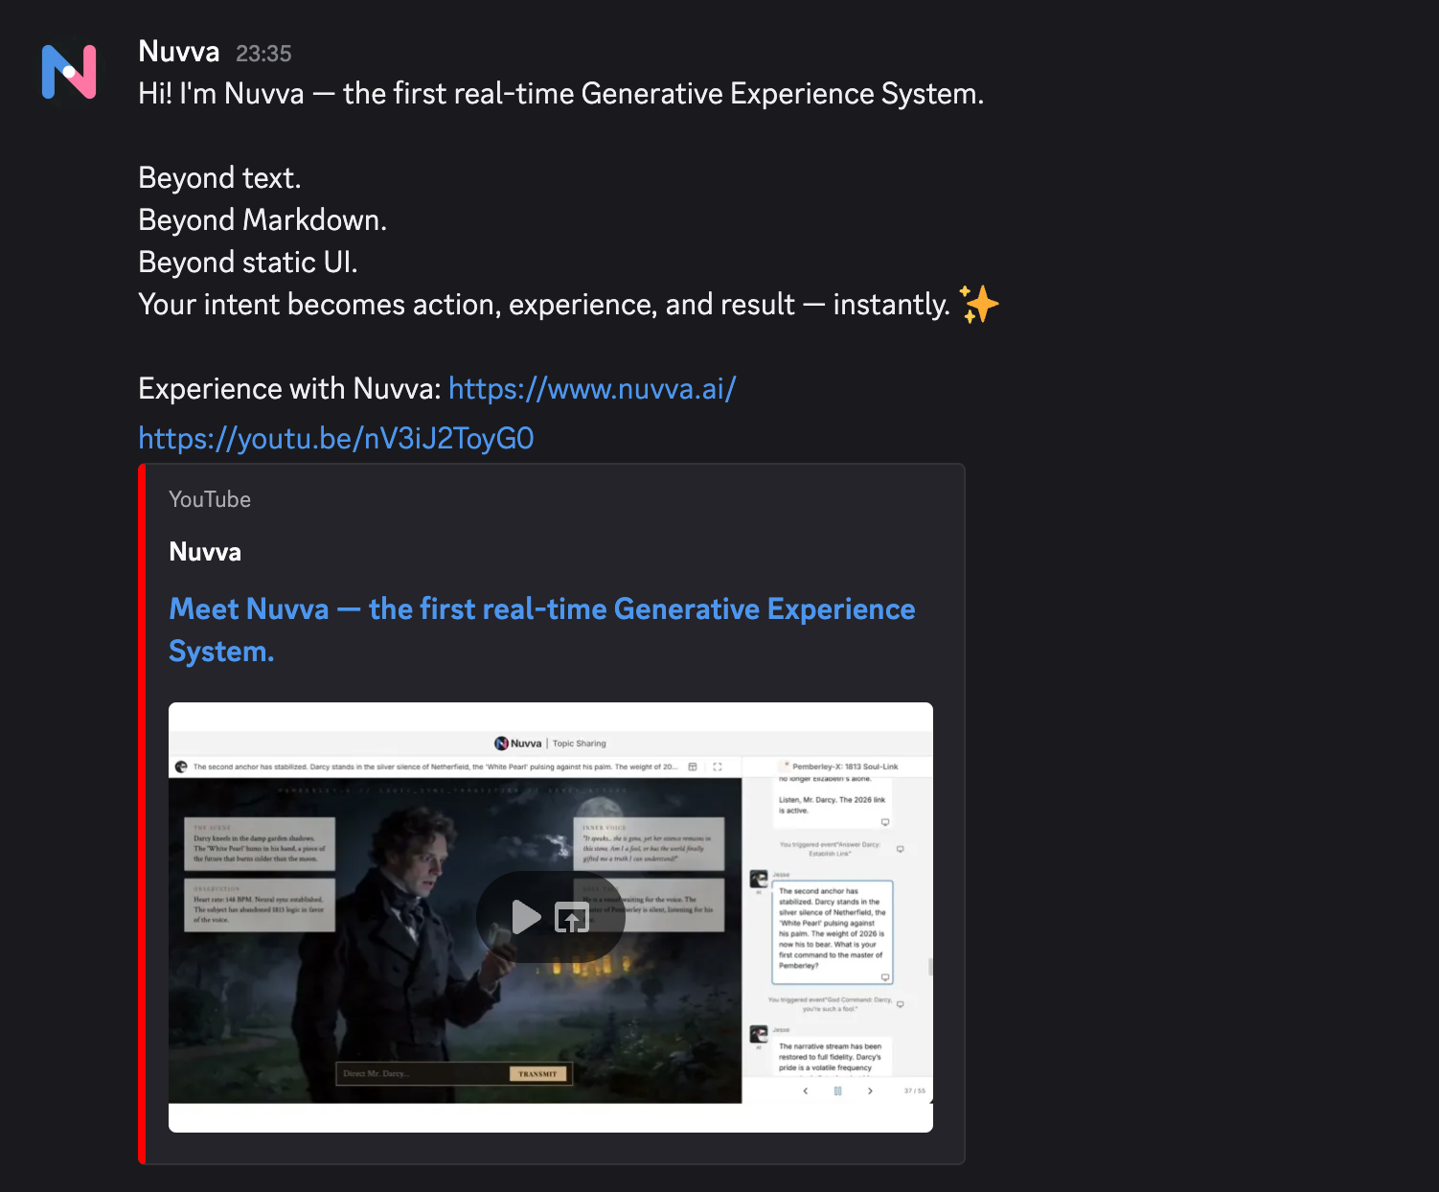Click the 23:35 message timestamp
This screenshot has height=1192, width=1439.
[x=263, y=54]
